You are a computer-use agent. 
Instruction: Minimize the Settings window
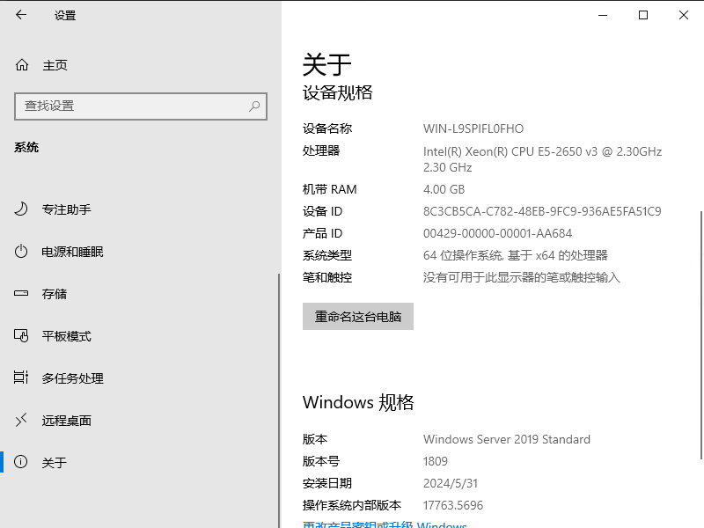(x=603, y=15)
